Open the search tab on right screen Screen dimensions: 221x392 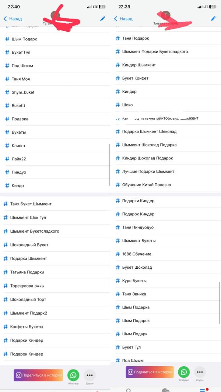pos(128,390)
